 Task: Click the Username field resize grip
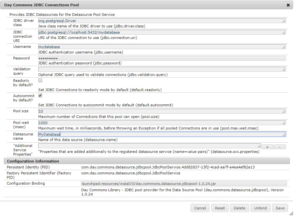point(284,47)
